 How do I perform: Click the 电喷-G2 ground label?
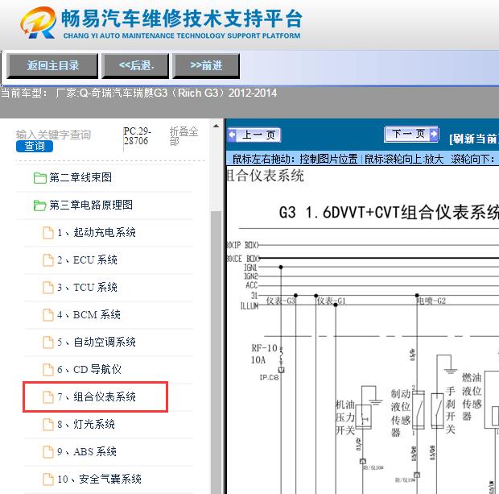pyautogui.click(x=431, y=301)
